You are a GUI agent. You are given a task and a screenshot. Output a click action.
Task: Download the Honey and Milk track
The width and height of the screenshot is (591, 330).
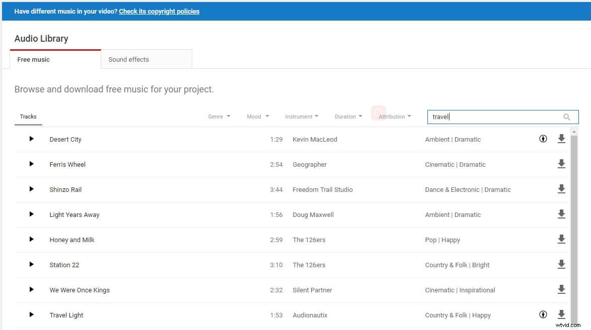[561, 240]
